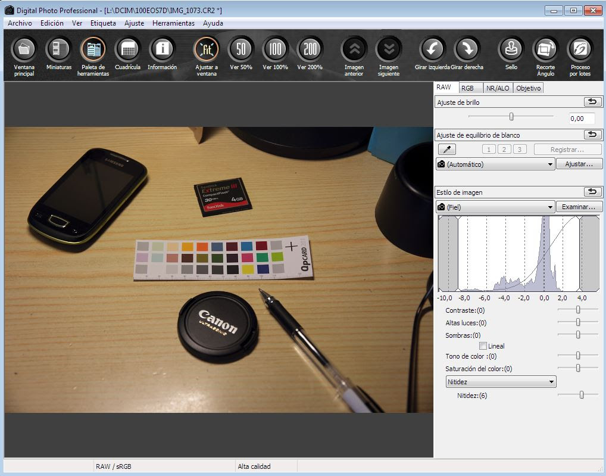Click the Alta calidad status text

[254, 466]
